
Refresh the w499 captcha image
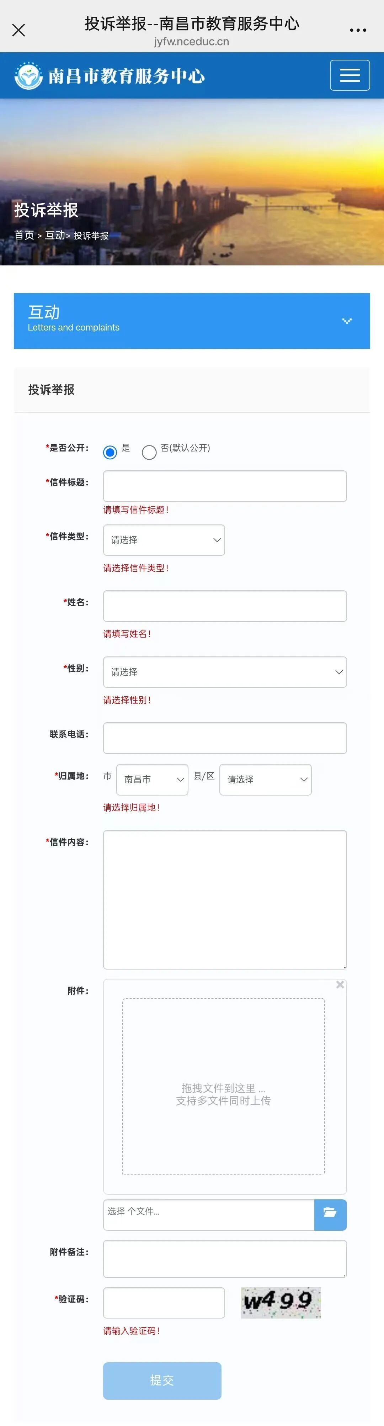281,1302
